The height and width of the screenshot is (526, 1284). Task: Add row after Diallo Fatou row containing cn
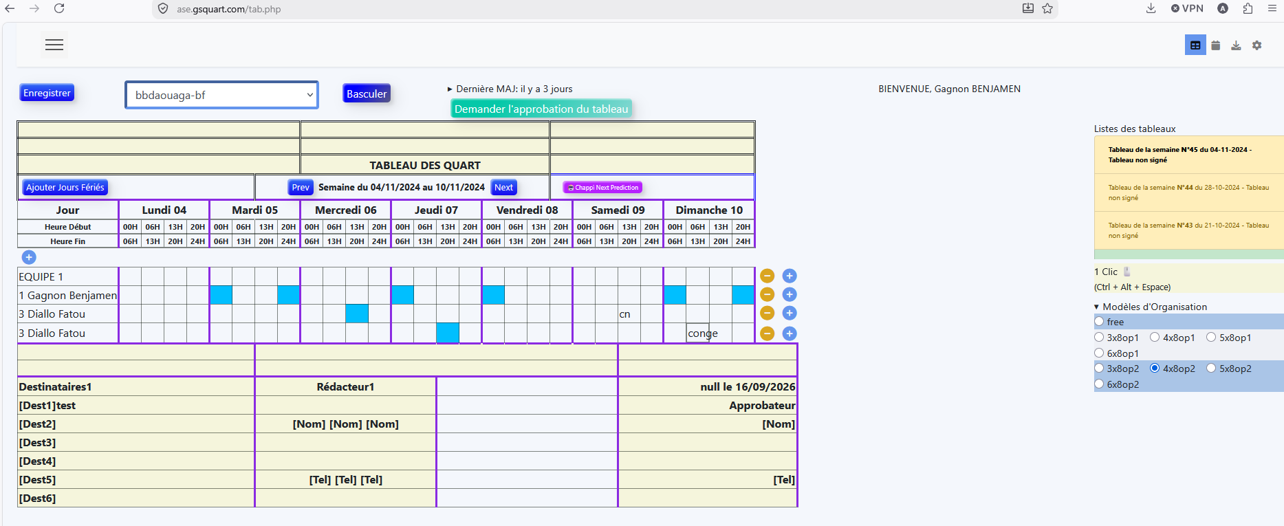[790, 313]
